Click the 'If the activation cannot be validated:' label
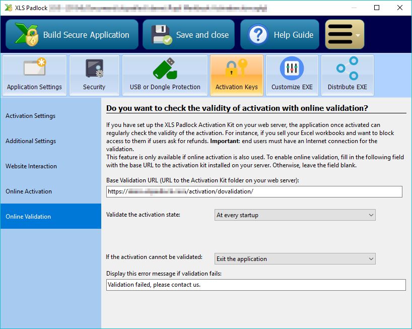 tap(154, 257)
